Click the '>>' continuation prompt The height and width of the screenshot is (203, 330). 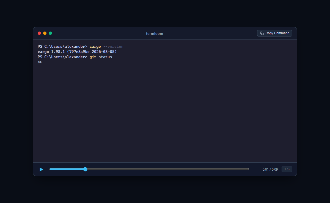[x=40, y=62]
